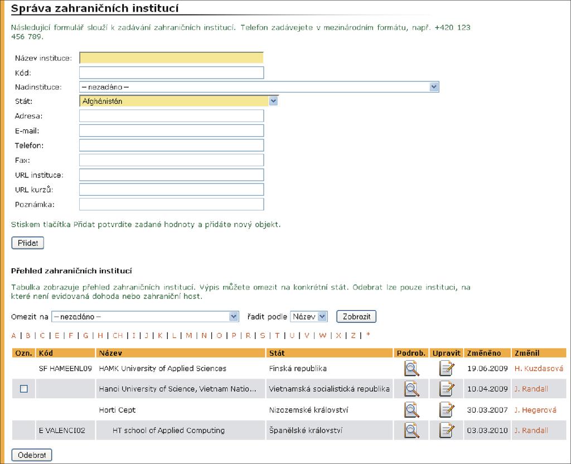The height and width of the screenshot is (464, 571).
Task: Open details of HAMK University of Applied Sciences
Action: coord(412,368)
